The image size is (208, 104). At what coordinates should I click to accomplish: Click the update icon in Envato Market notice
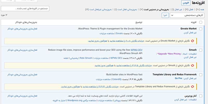point(192,41)
